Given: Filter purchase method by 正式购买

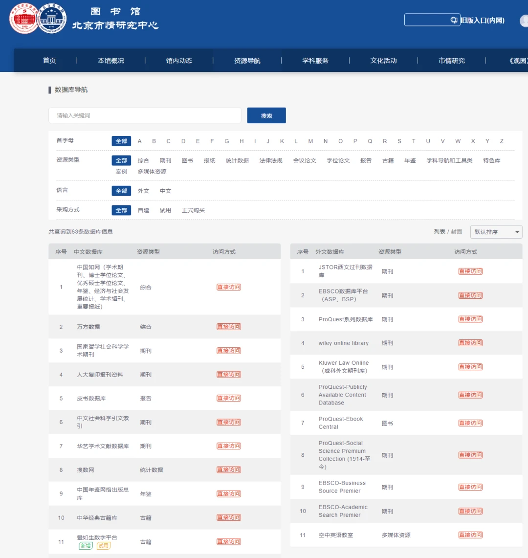Looking at the screenshot, I should [x=193, y=210].
